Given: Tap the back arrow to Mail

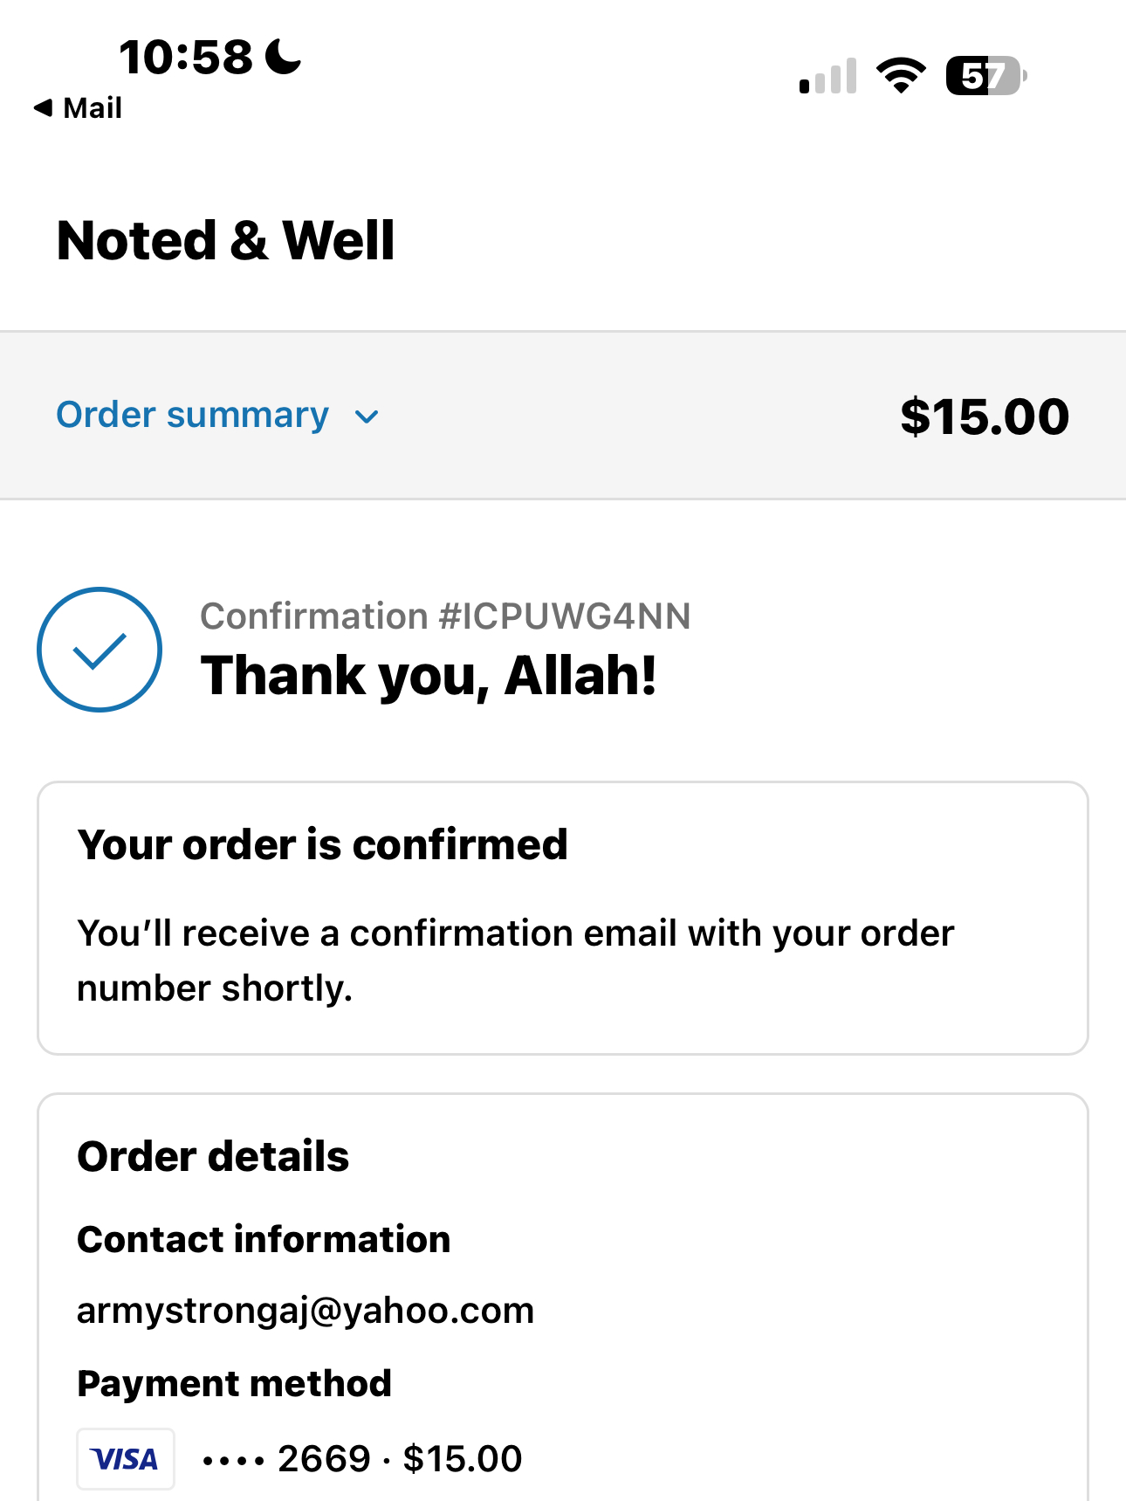Looking at the screenshot, I should [43, 107].
